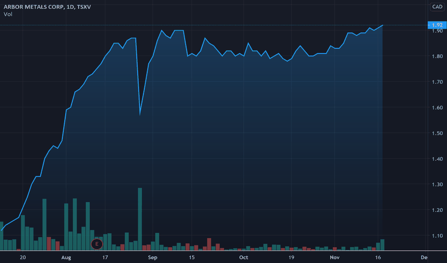Click the Nov date axis label
The height and width of the screenshot is (263, 447).
(335, 258)
